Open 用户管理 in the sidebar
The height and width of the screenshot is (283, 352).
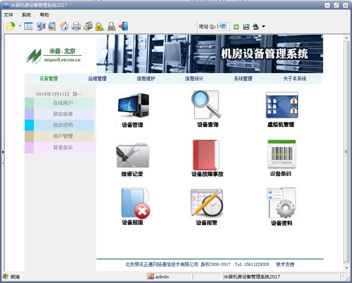[x=59, y=136]
